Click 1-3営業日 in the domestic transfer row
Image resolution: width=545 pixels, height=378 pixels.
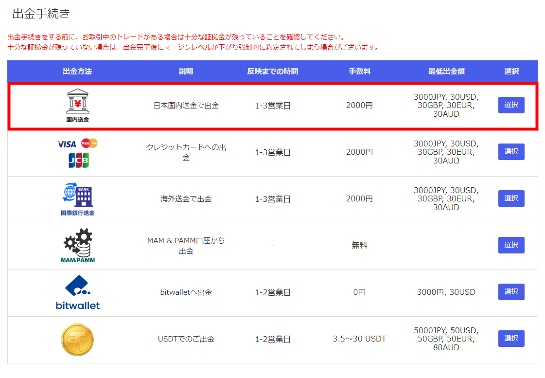(272, 106)
